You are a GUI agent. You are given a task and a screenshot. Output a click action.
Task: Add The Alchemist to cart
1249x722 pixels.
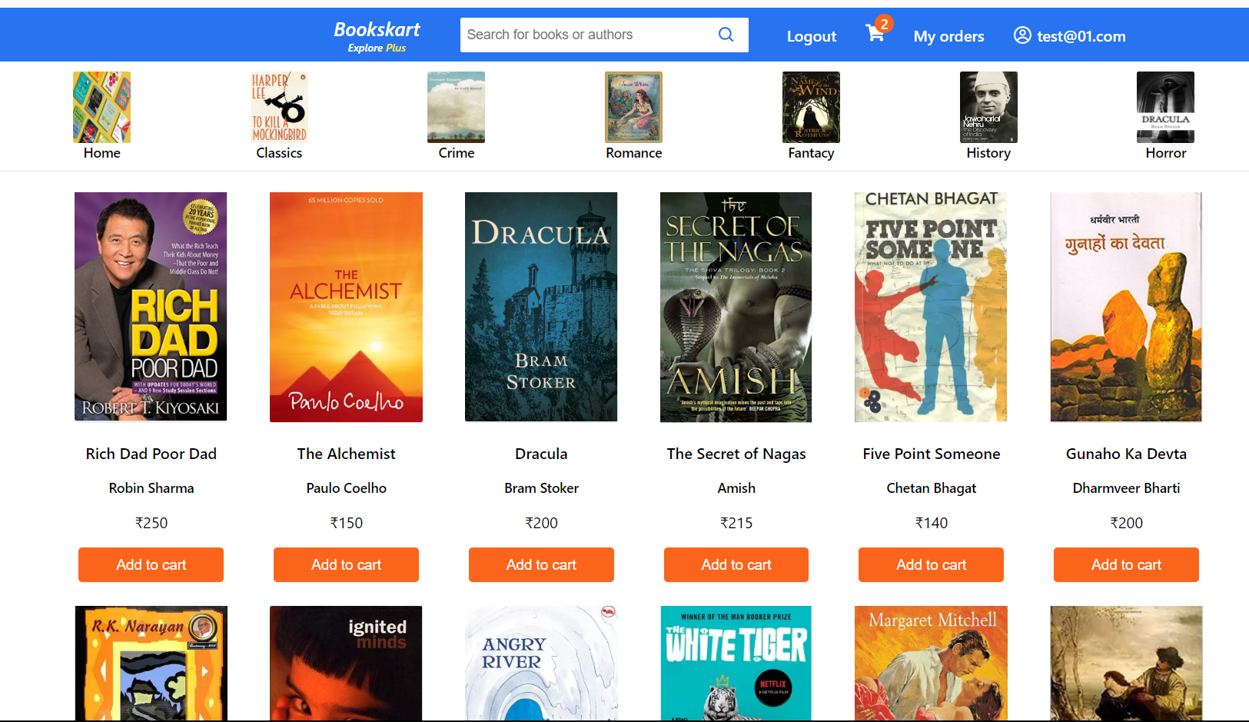(x=346, y=564)
